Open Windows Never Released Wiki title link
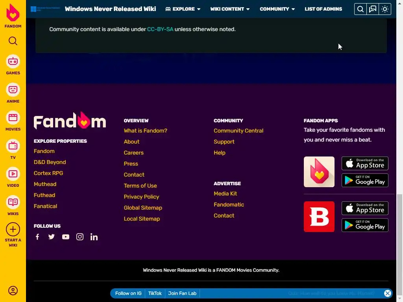 click(x=110, y=9)
